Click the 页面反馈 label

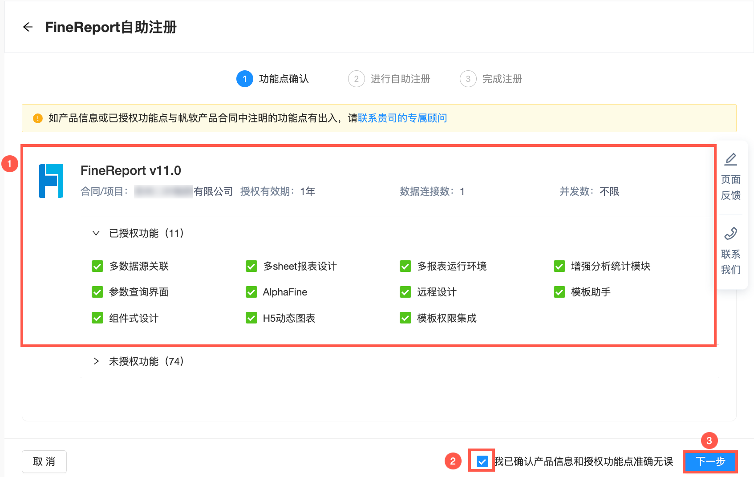(x=730, y=187)
